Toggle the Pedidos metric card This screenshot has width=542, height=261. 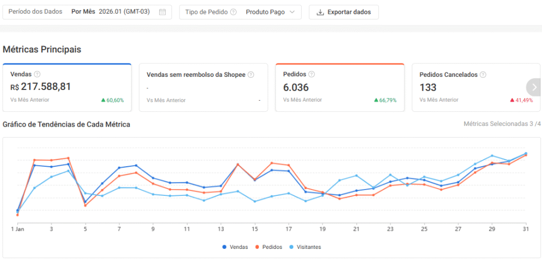[339, 88]
